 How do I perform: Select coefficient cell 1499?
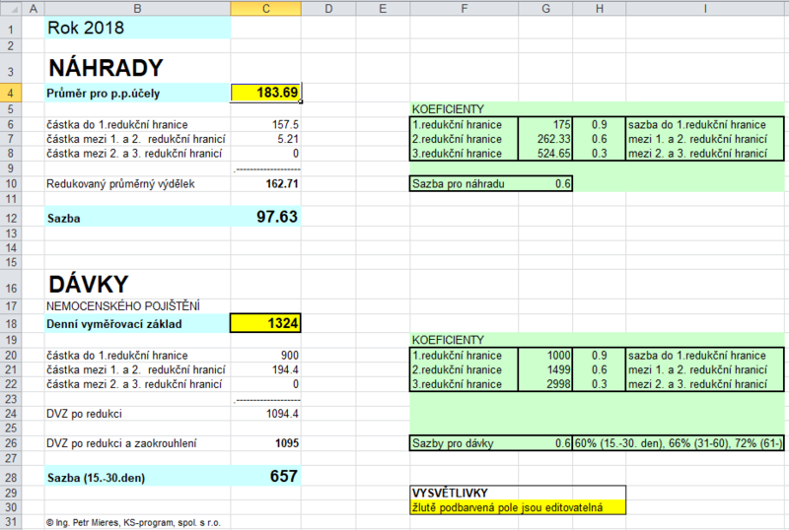545,369
